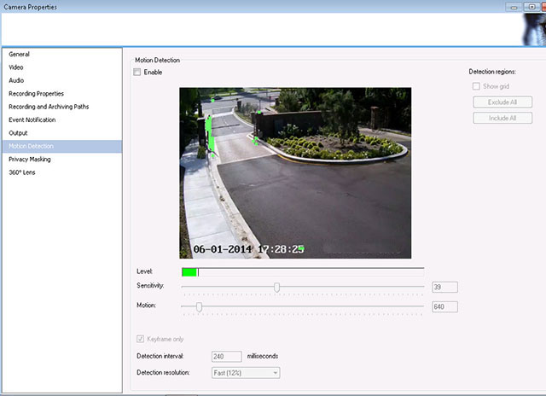Open Event Notification settings
The image size is (546, 396).
coord(33,119)
